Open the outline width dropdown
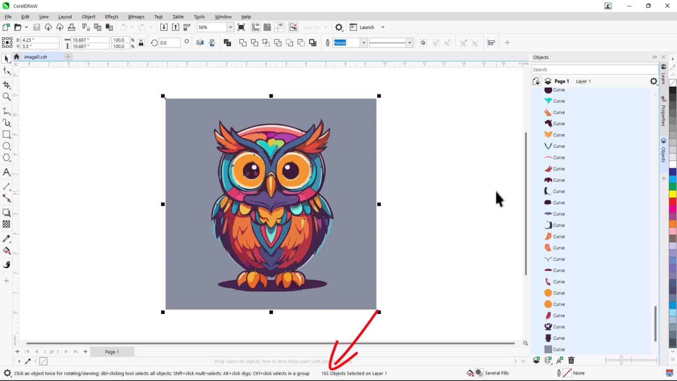 410,42
